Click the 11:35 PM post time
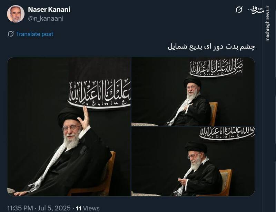The height and width of the screenshot is (212, 276). [20, 208]
